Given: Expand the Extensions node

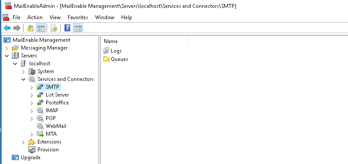Looking at the screenshot, I should 24,142.
